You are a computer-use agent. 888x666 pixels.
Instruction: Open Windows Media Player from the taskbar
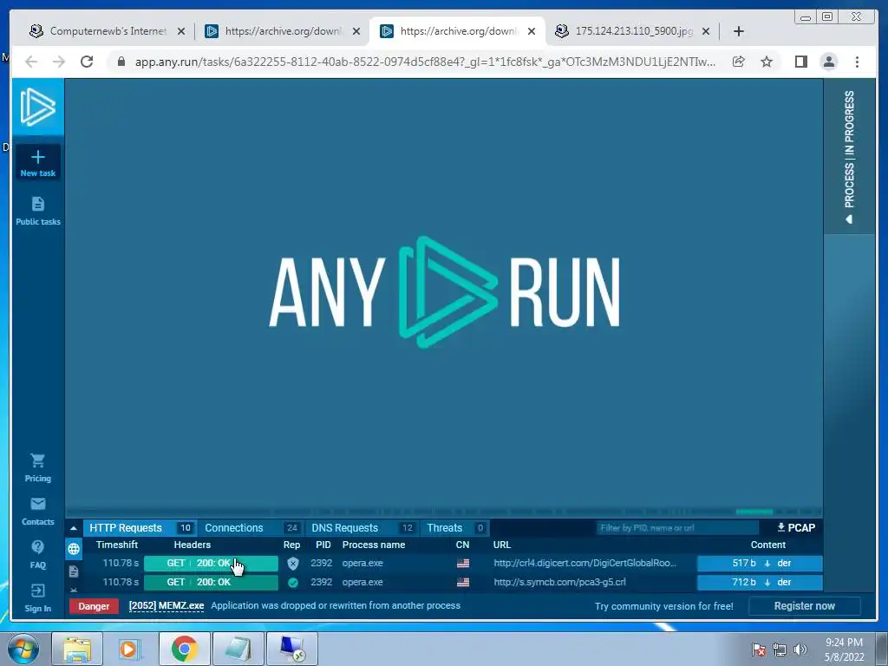click(x=130, y=649)
